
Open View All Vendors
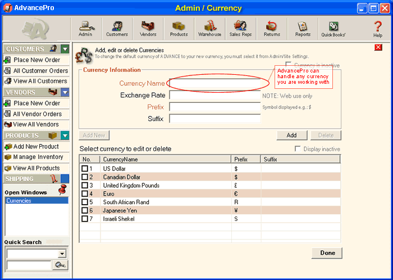[36, 124]
